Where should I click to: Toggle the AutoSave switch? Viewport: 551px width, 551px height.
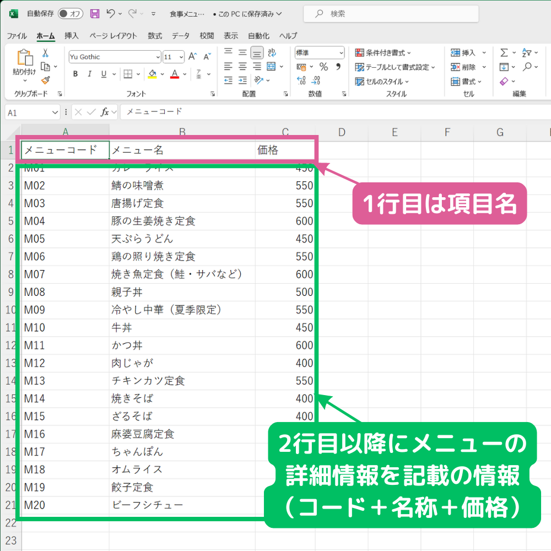click(71, 14)
